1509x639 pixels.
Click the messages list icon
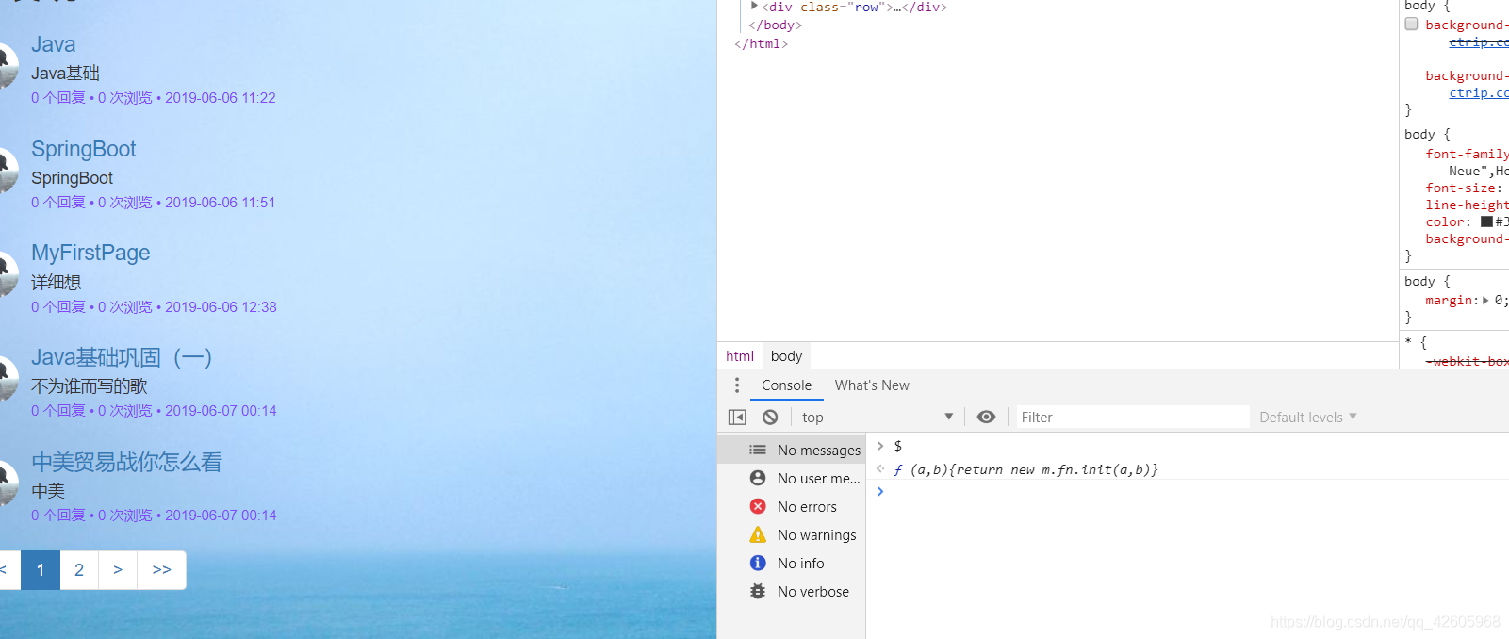(758, 451)
